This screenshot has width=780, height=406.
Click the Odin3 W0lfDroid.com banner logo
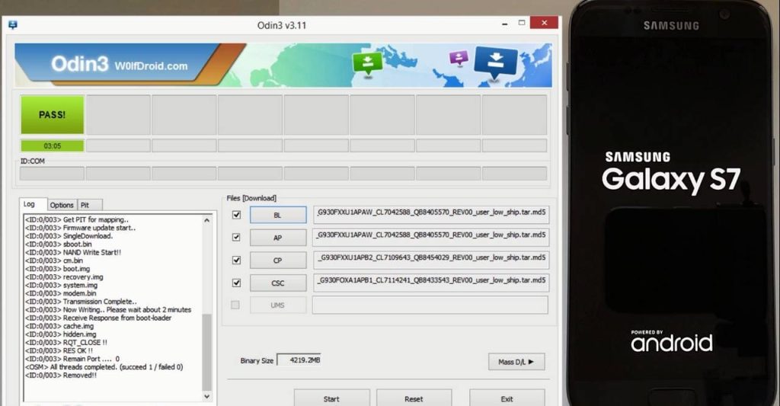(120, 64)
